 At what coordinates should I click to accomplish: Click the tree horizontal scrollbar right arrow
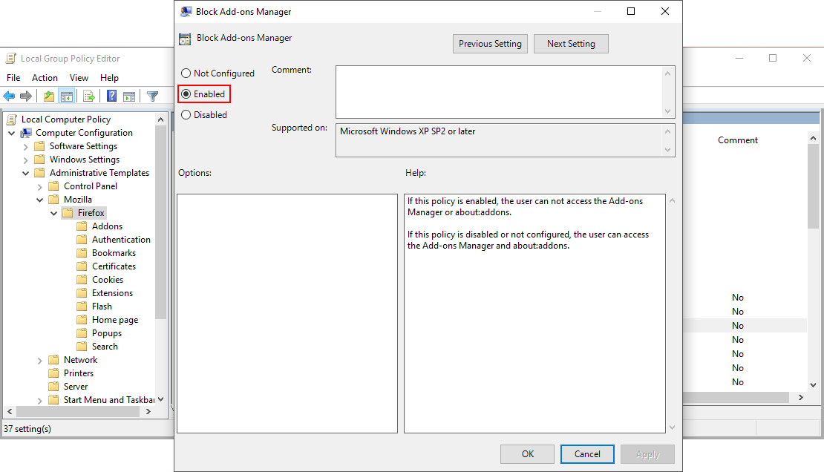coord(148,412)
